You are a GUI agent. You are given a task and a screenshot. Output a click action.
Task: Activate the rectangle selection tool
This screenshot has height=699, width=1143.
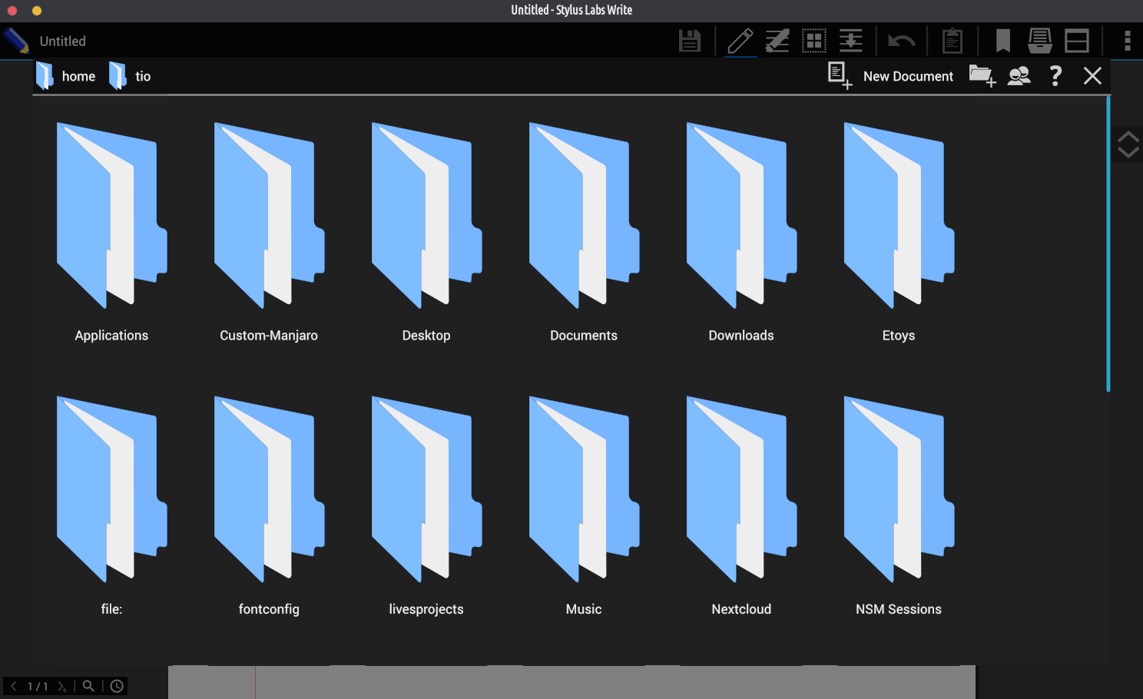pyautogui.click(x=814, y=41)
